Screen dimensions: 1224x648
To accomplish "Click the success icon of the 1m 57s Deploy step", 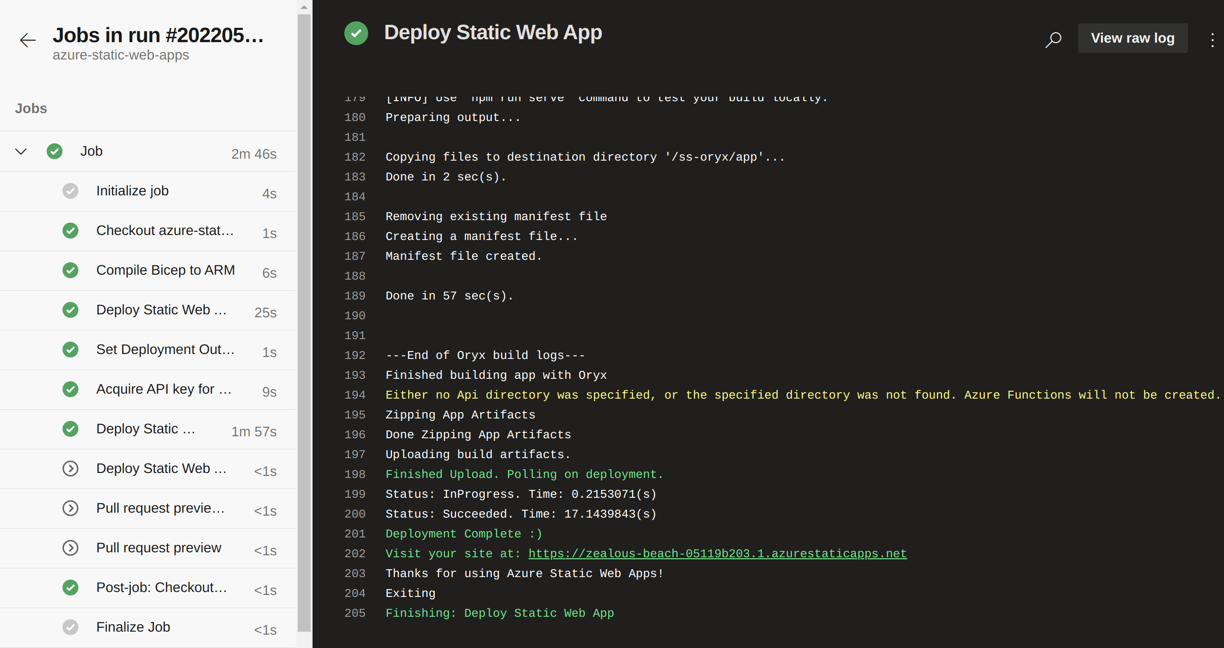I will point(70,429).
